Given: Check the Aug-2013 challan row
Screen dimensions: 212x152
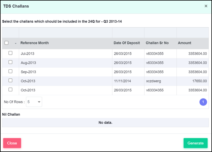Looking at the screenshot, I should tap(10, 62).
